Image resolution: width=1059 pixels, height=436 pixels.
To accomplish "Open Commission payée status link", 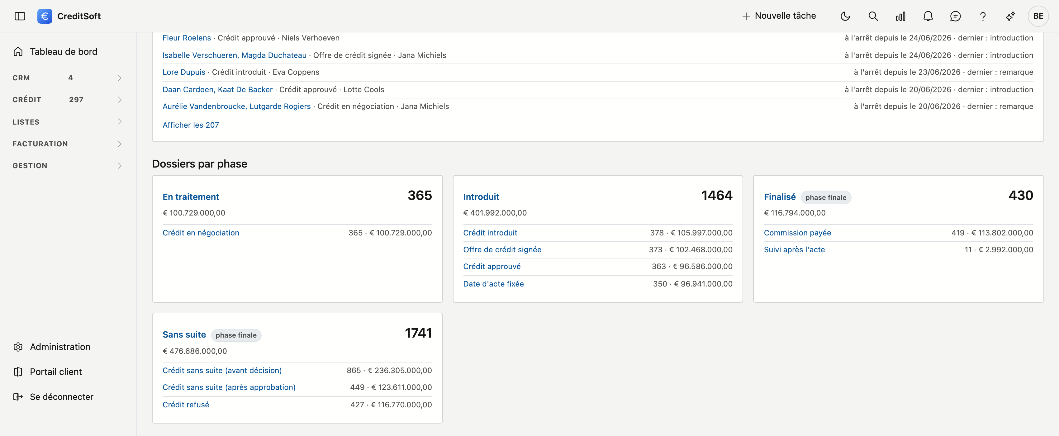I will [797, 233].
